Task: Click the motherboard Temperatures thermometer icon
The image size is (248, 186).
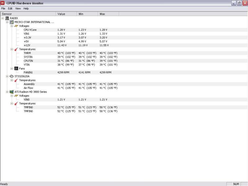Action: point(16,49)
